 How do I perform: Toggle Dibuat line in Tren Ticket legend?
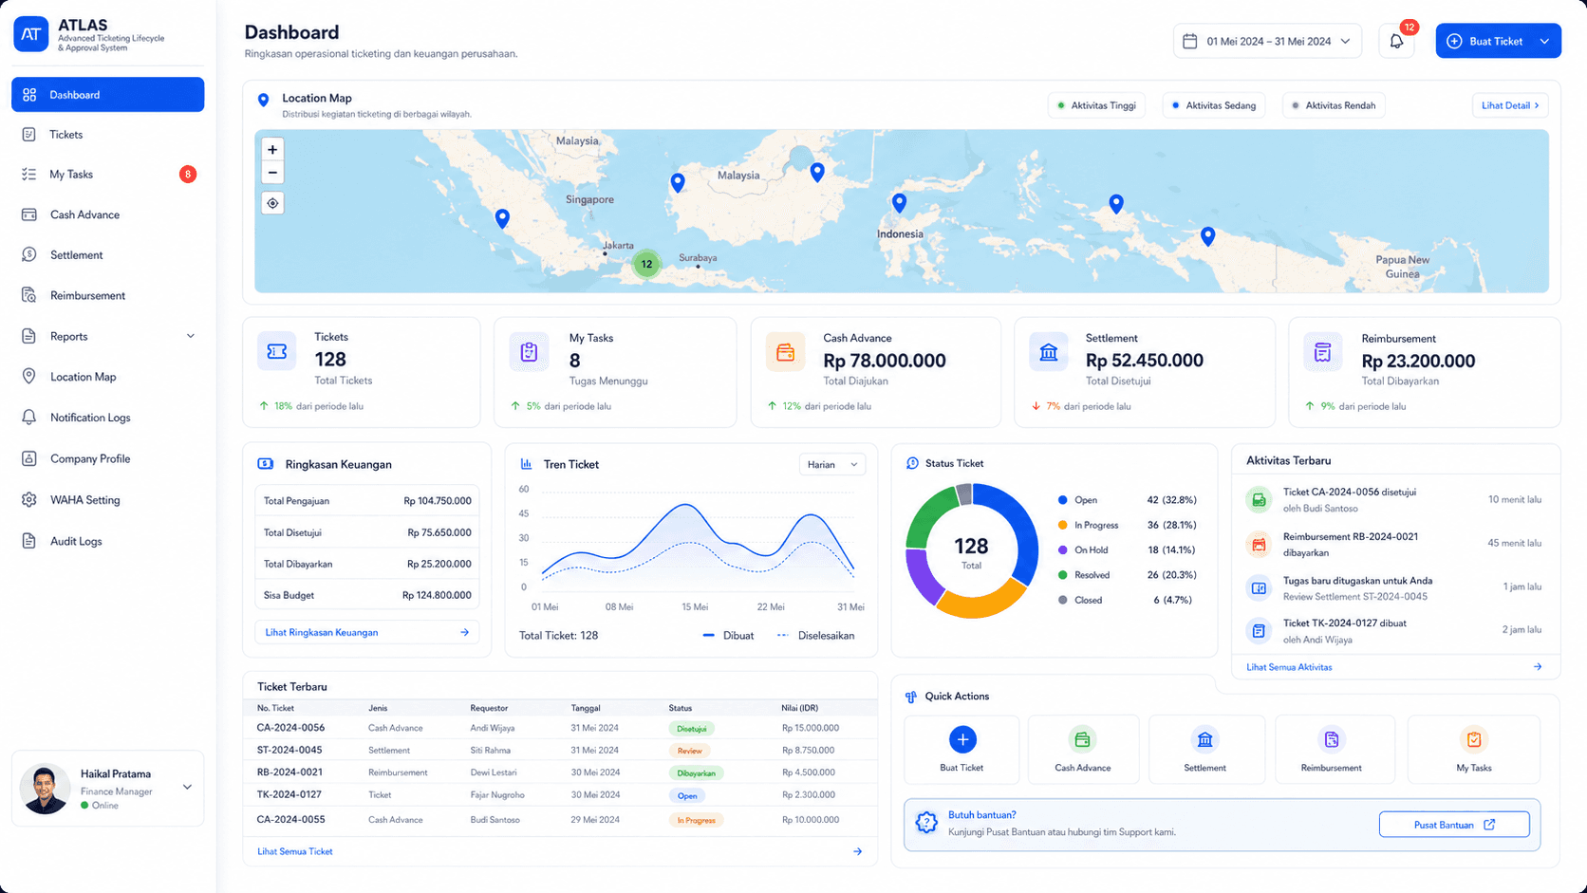[x=728, y=636]
